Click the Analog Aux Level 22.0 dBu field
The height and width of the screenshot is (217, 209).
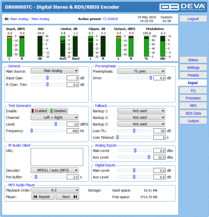[x=160, y=157]
